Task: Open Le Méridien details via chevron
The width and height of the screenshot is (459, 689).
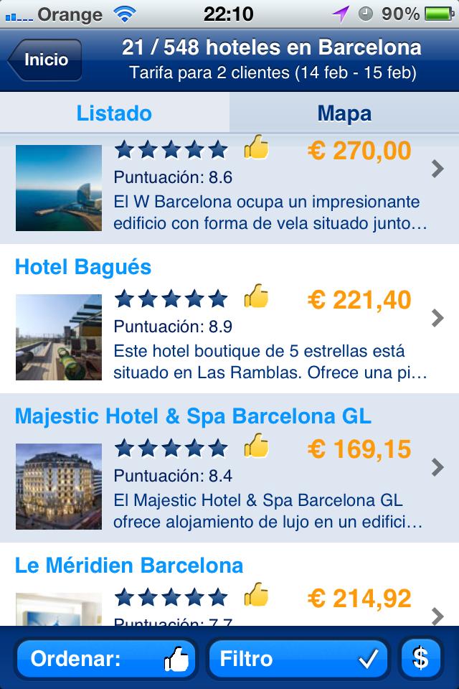Action: (437, 615)
